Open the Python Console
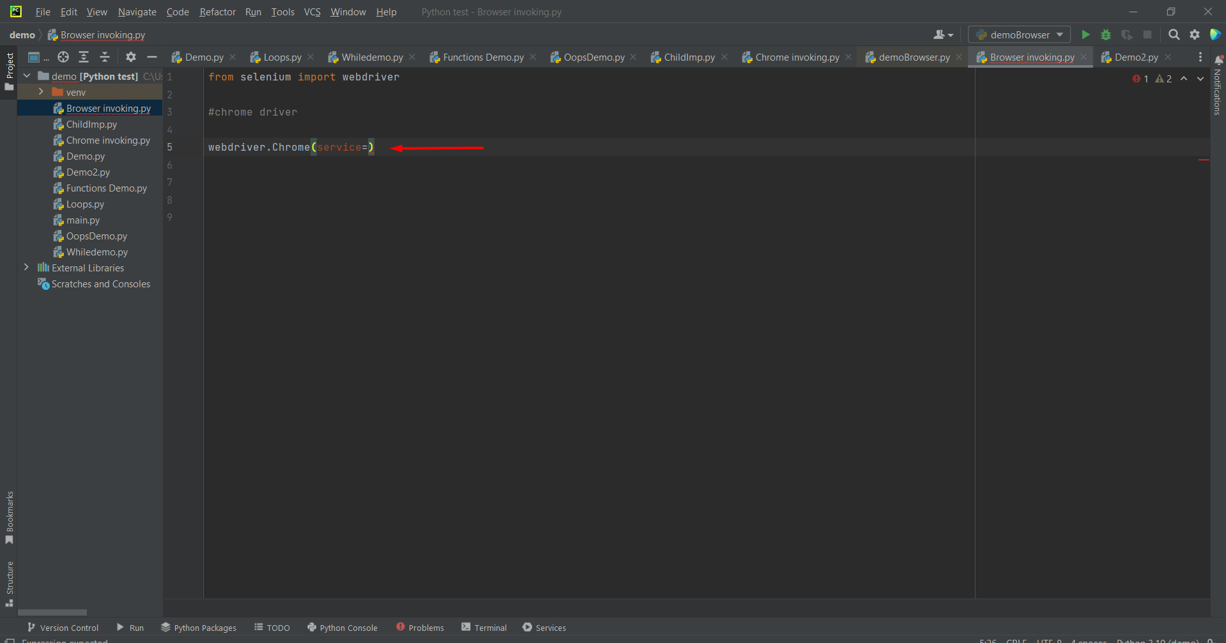Viewport: 1226px width, 643px height. point(342,628)
